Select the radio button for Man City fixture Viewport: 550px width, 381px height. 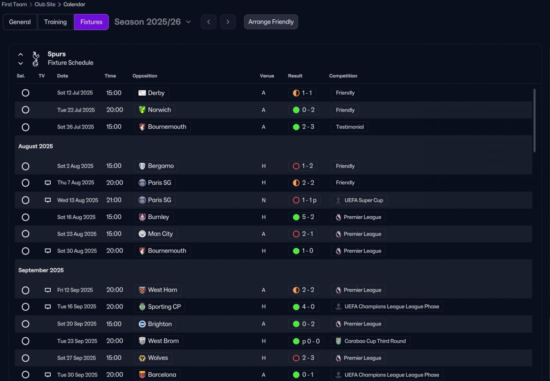25,234
